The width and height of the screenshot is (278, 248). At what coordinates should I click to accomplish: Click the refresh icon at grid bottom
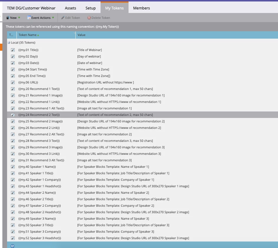pos(12,246)
